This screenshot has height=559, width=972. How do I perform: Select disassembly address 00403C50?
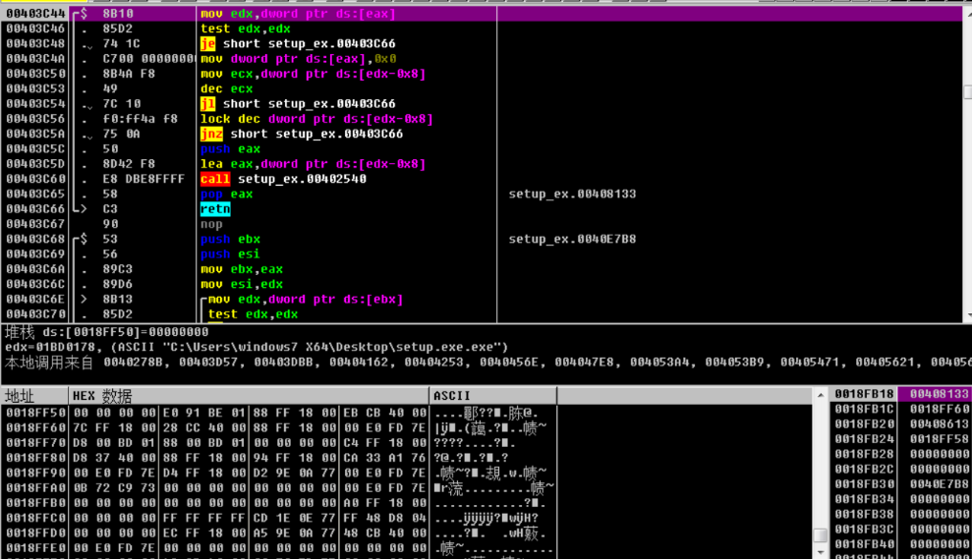click(35, 74)
